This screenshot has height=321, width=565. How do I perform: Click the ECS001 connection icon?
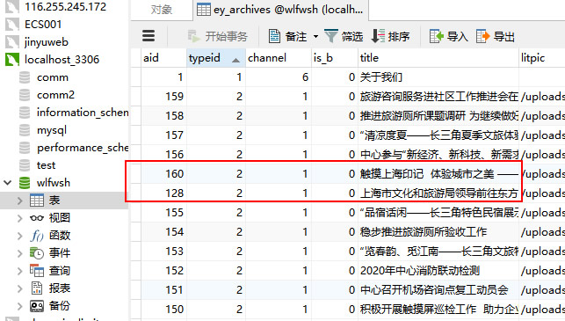point(12,24)
